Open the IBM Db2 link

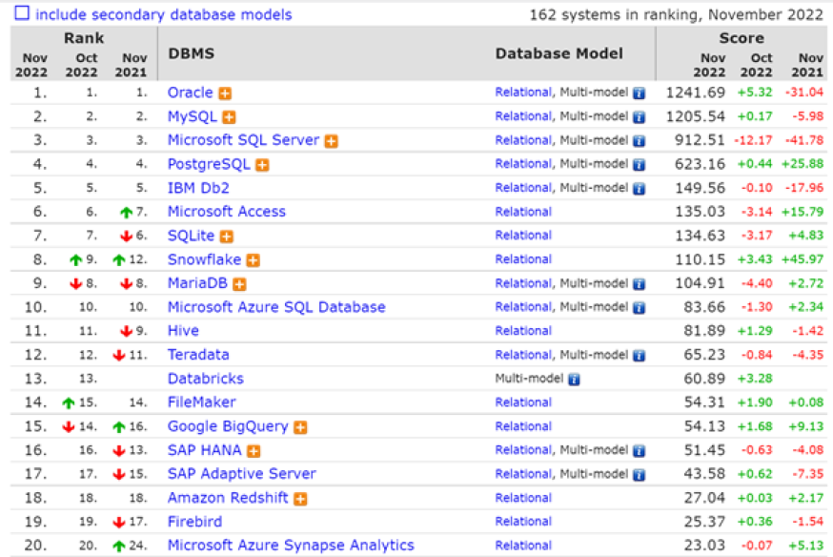click(198, 188)
